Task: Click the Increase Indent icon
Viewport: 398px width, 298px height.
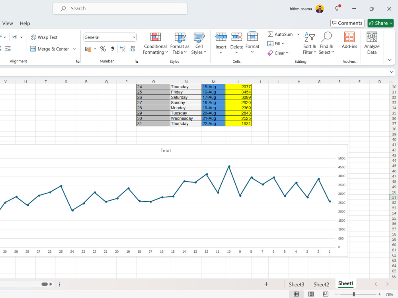Action: pyautogui.click(x=8, y=48)
